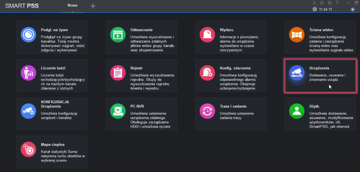Open settings via the gear icon
This screenshot has height=172, width=360.
coord(329,3)
